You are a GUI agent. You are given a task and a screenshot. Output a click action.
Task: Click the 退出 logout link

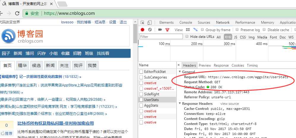click(123, 22)
